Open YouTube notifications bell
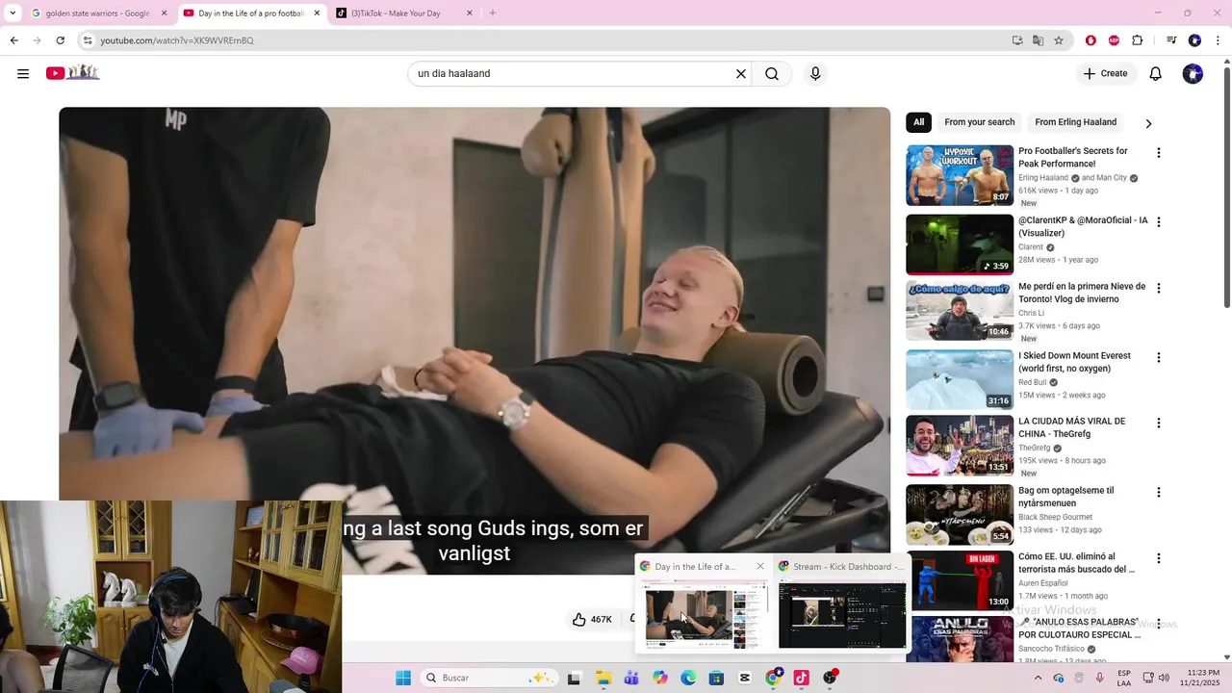This screenshot has width=1232, height=693. [x=1156, y=74]
